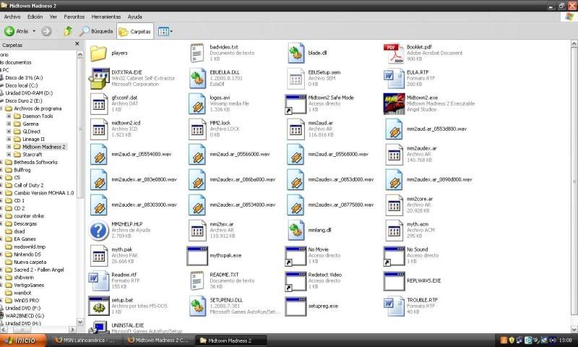Click the setup.bat batch file
Image resolution: width=578 pixels, height=347 pixels.
click(99, 305)
